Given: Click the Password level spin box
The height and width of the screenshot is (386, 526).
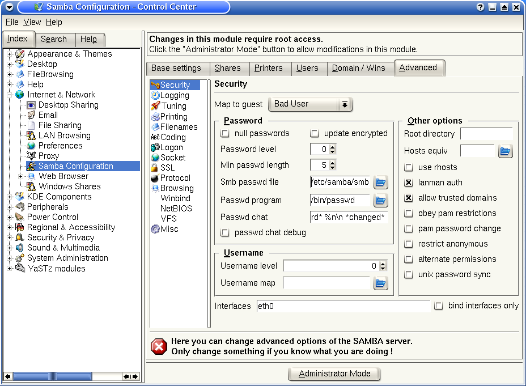Looking at the screenshot, I should point(323,149).
